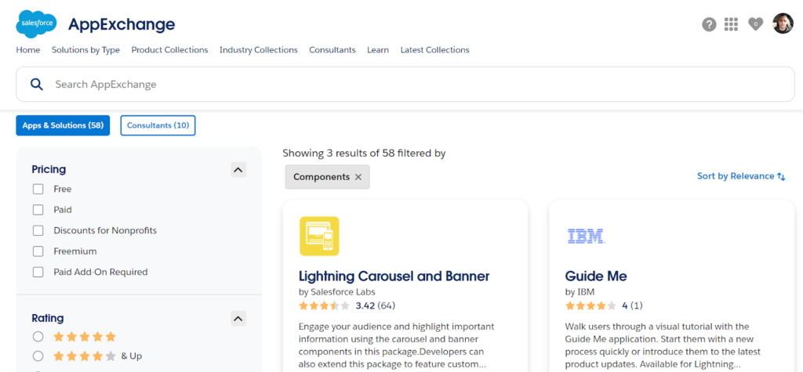803x372 pixels.
Task: Open the Learn menu item
Action: coord(378,50)
